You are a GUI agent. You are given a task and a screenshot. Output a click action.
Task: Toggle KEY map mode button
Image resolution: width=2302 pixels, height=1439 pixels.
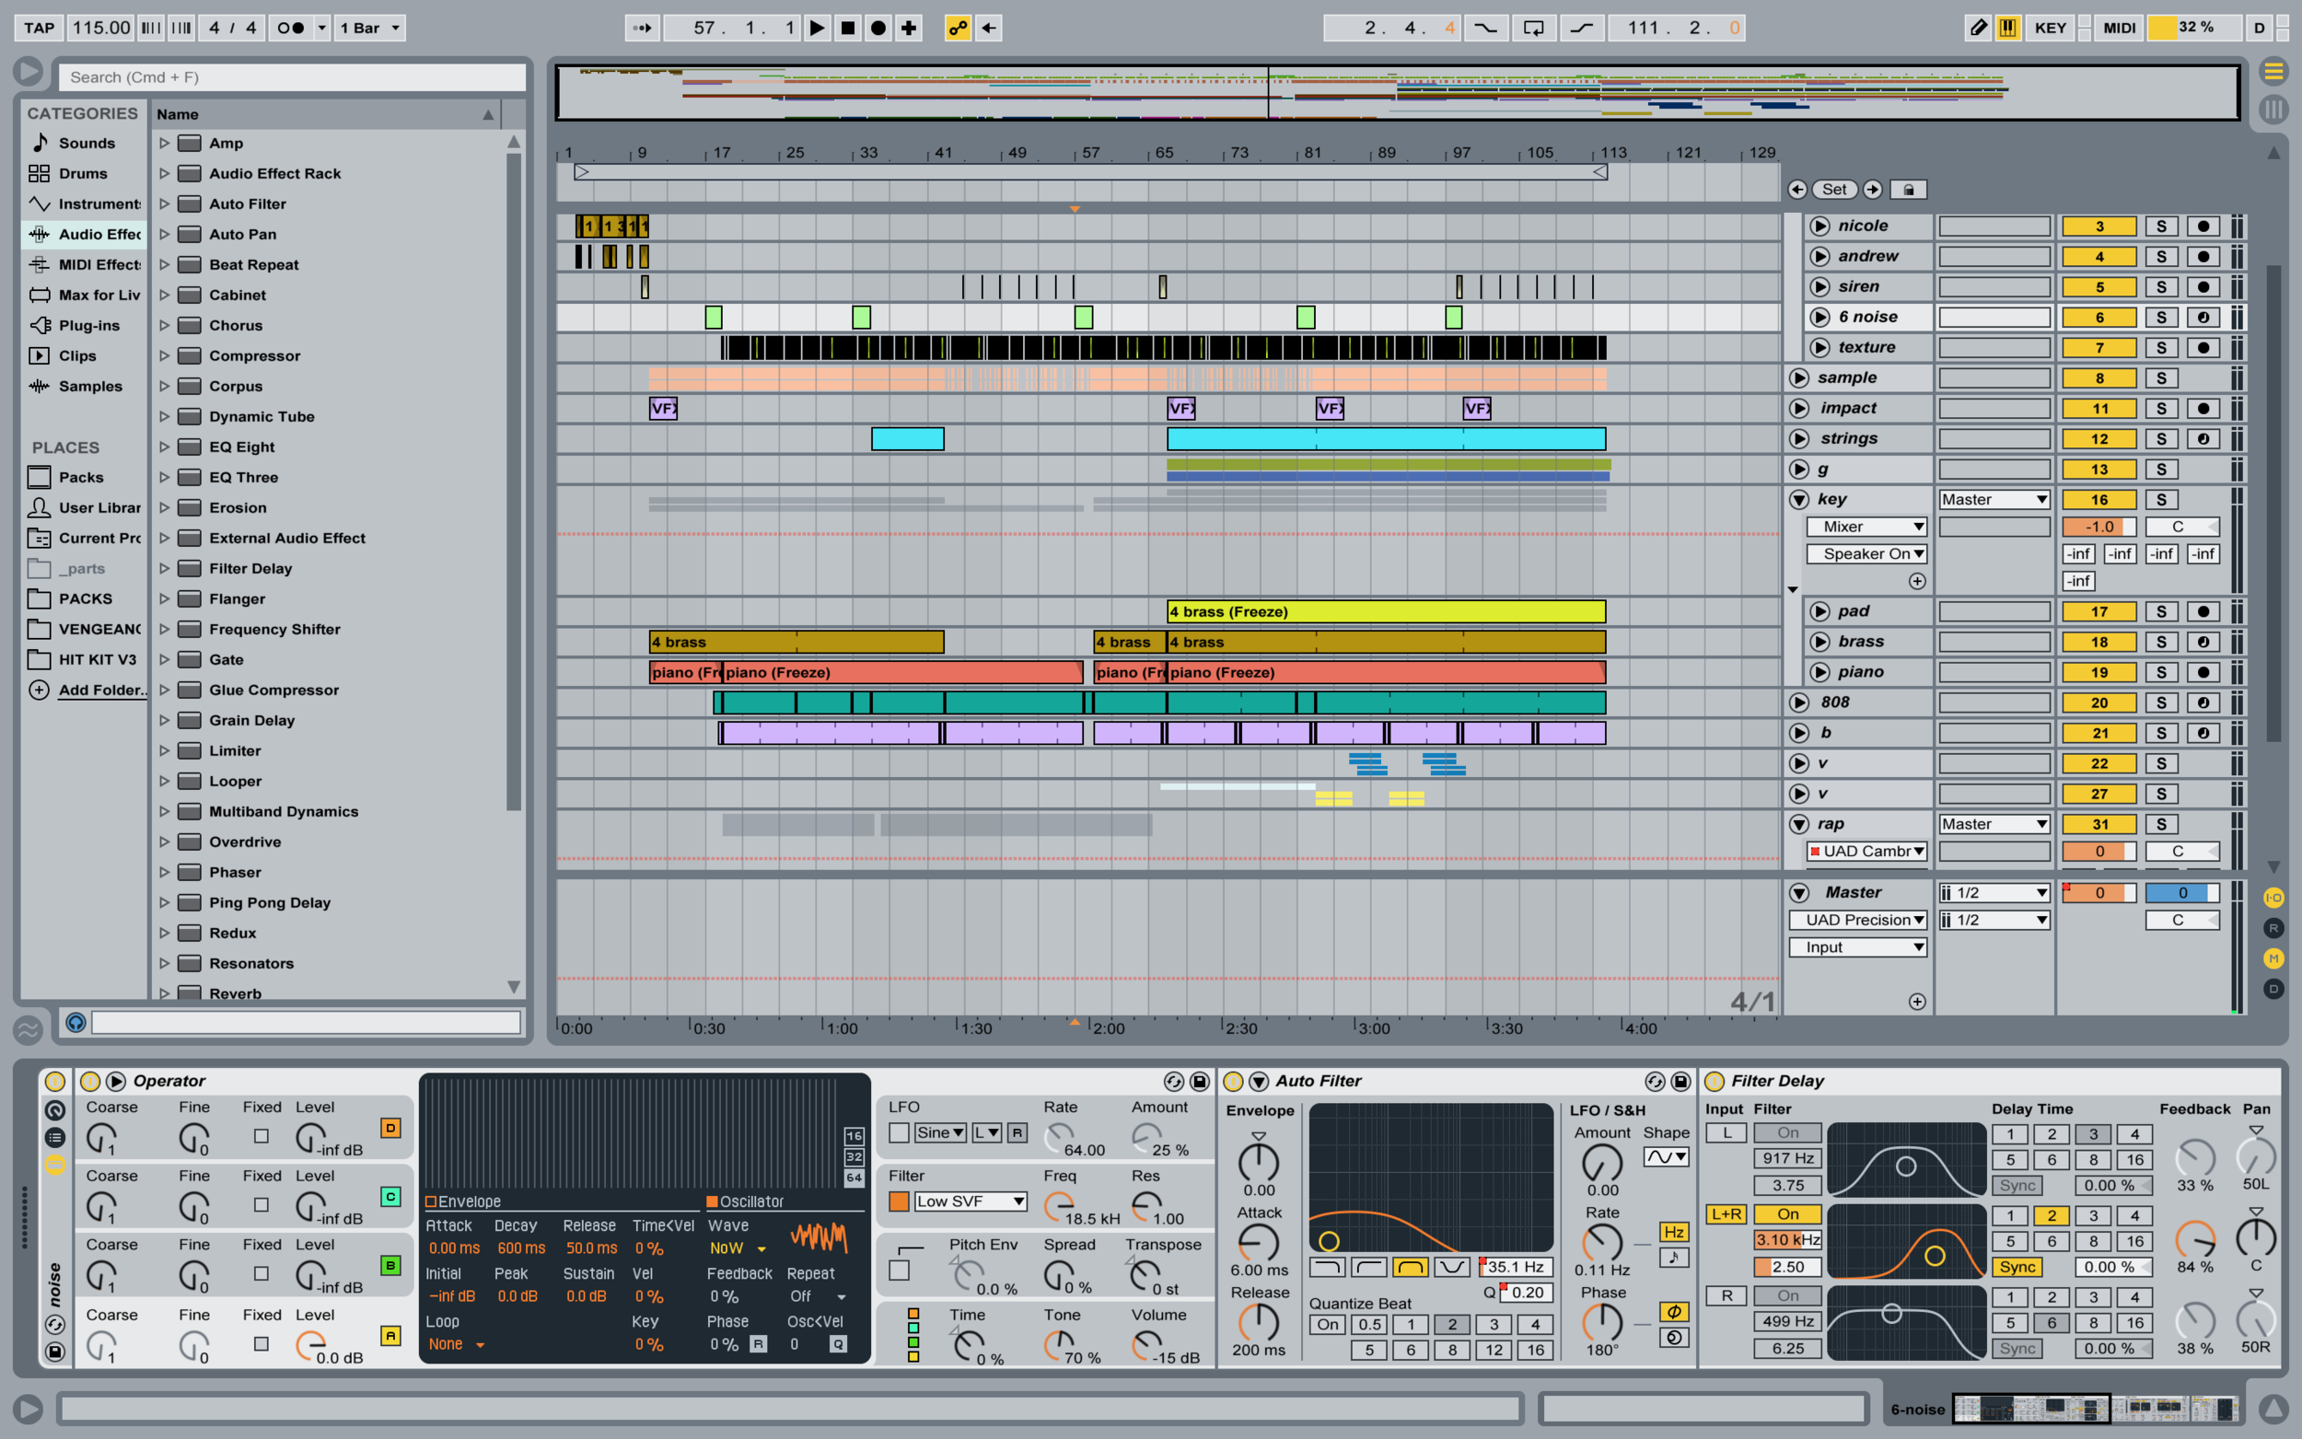[x=2050, y=28]
